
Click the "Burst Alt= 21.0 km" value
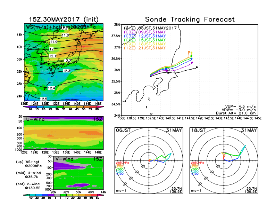pos(236,113)
